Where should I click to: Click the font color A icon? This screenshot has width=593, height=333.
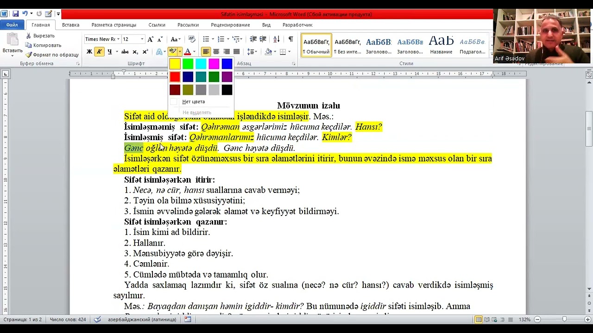tap(188, 52)
